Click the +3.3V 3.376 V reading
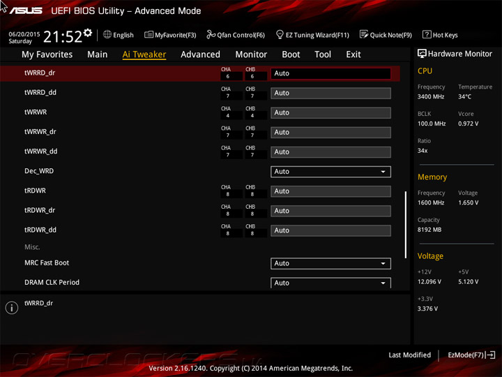502x377 pixels. [x=427, y=309]
